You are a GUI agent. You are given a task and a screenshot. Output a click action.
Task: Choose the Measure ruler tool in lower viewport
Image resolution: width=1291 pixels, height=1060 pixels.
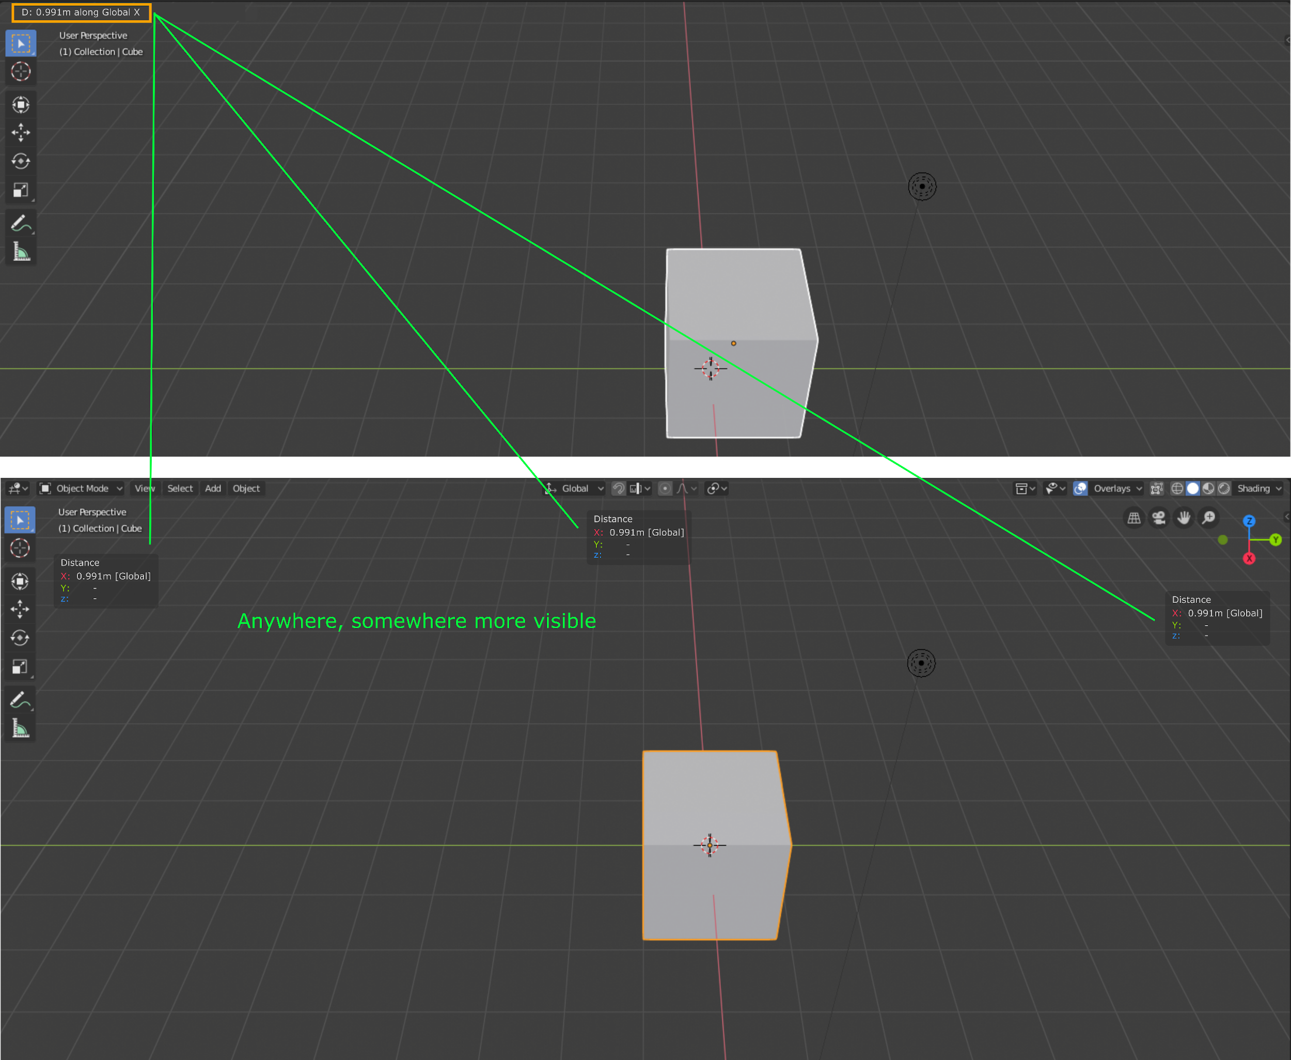point(20,728)
